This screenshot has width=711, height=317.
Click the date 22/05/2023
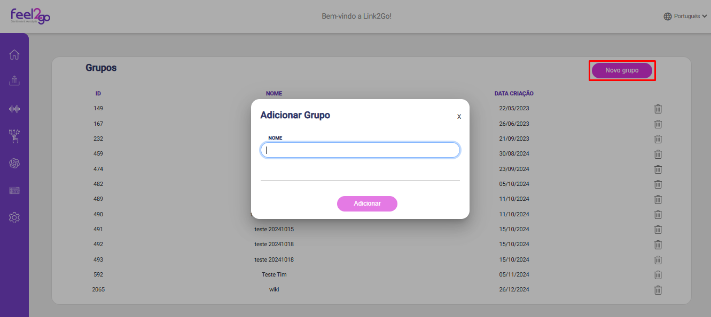[514, 108]
